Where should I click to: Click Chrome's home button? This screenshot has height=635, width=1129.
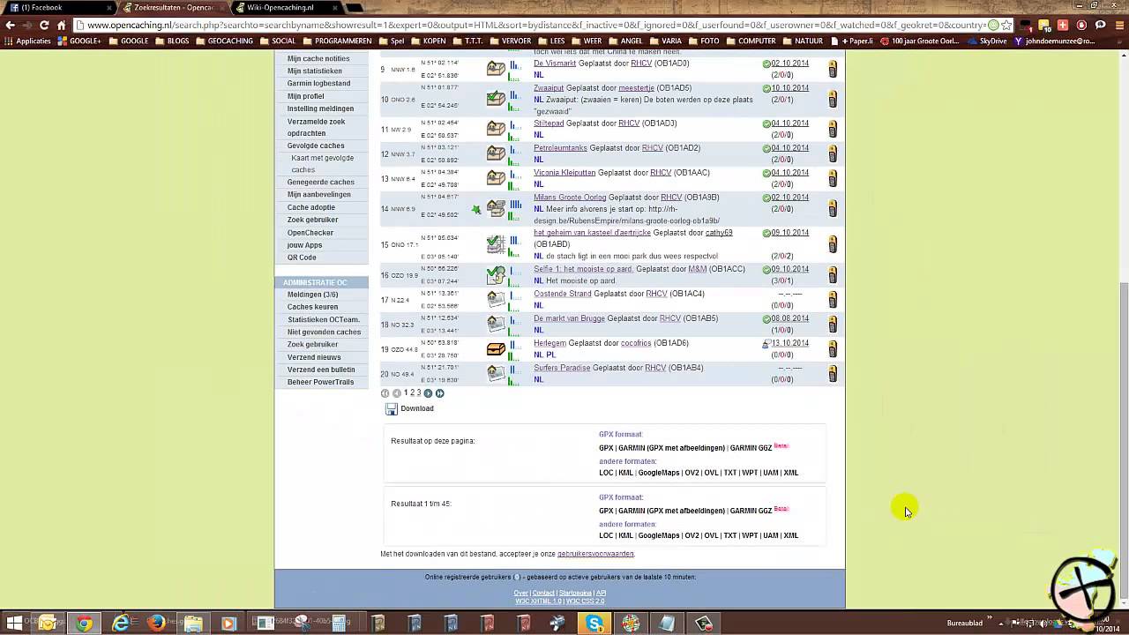coord(62,25)
